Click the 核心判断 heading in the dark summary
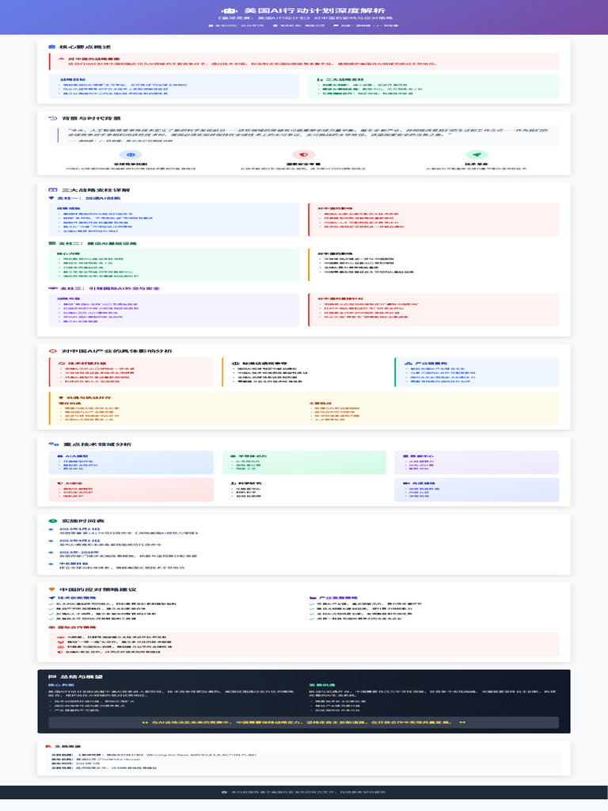Image resolution: width=608 pixels, height=811 pixels. pos(61,685)
